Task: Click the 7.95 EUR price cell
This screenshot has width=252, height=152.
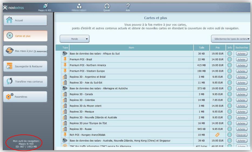Action: click(x=218, y=100)
